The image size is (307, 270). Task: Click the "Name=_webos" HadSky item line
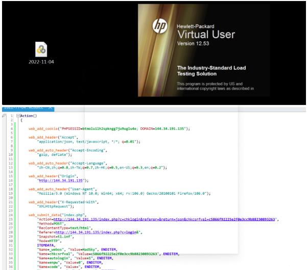point(77,250)
